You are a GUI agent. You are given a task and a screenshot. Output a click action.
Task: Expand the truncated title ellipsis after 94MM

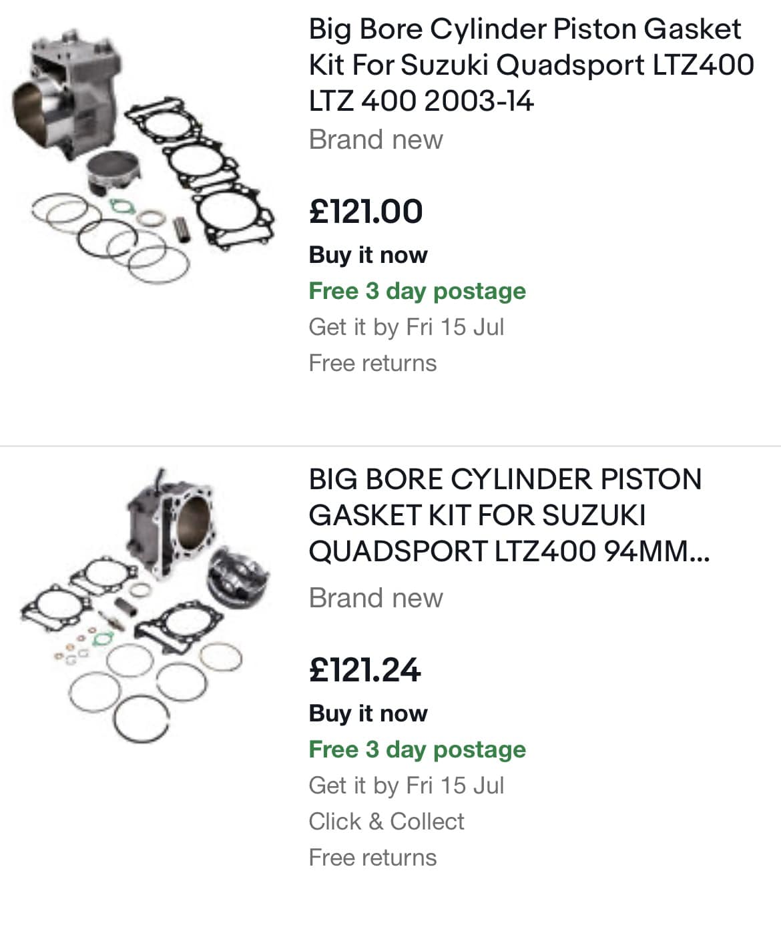(x=700, y=552)
